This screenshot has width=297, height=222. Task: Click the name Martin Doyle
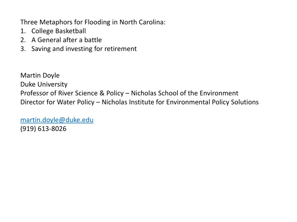click(x=40, y=76)
